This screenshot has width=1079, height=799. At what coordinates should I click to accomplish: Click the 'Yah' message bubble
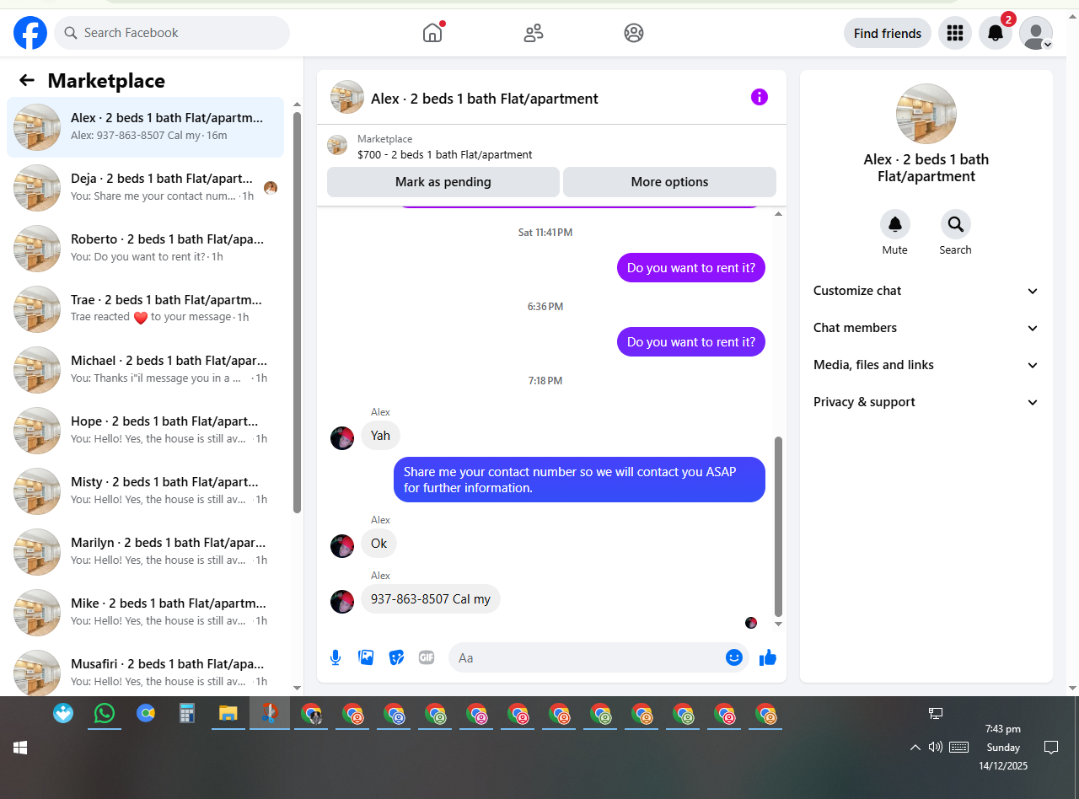[x=381, y=436]
